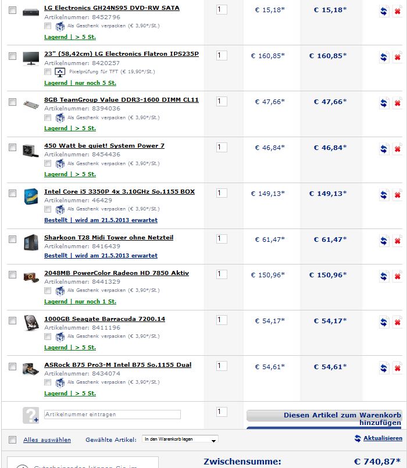Remove the 8GB TeamGroup RAM with red X
The height and width of the screenshot is (468, 407).
click(x=398, y=103)
